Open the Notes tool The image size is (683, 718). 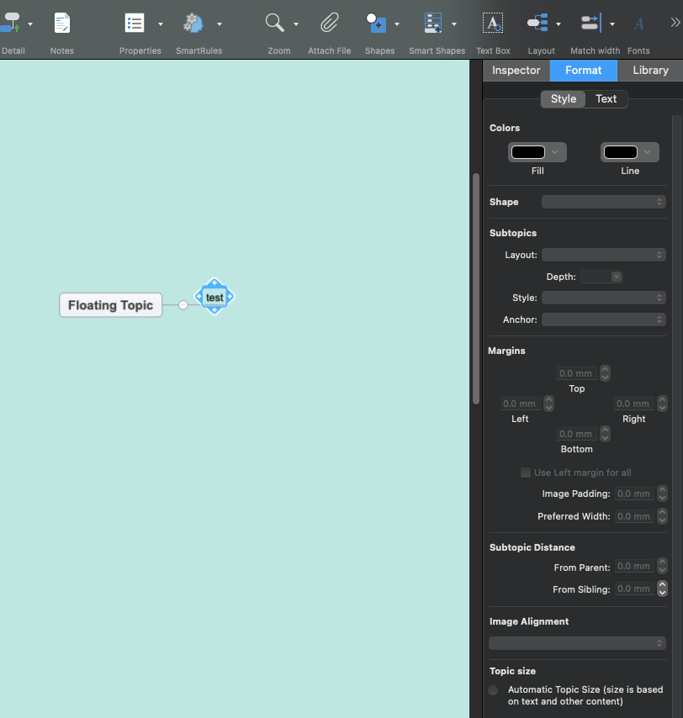click(x=61, y=24)
